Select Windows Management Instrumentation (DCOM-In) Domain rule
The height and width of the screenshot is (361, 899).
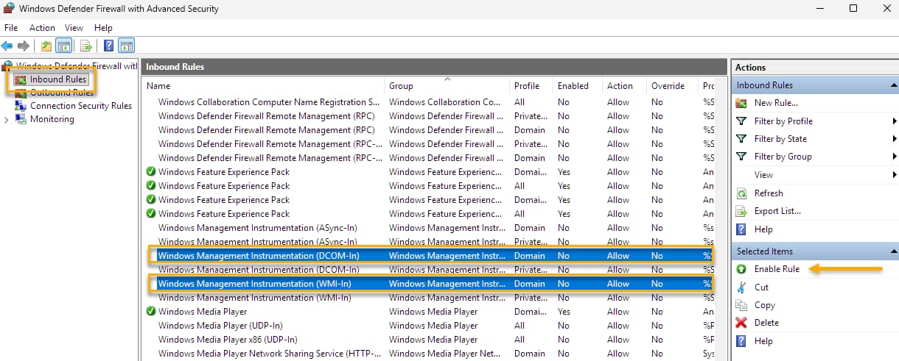pyautogui.click(x=428, y=256)
